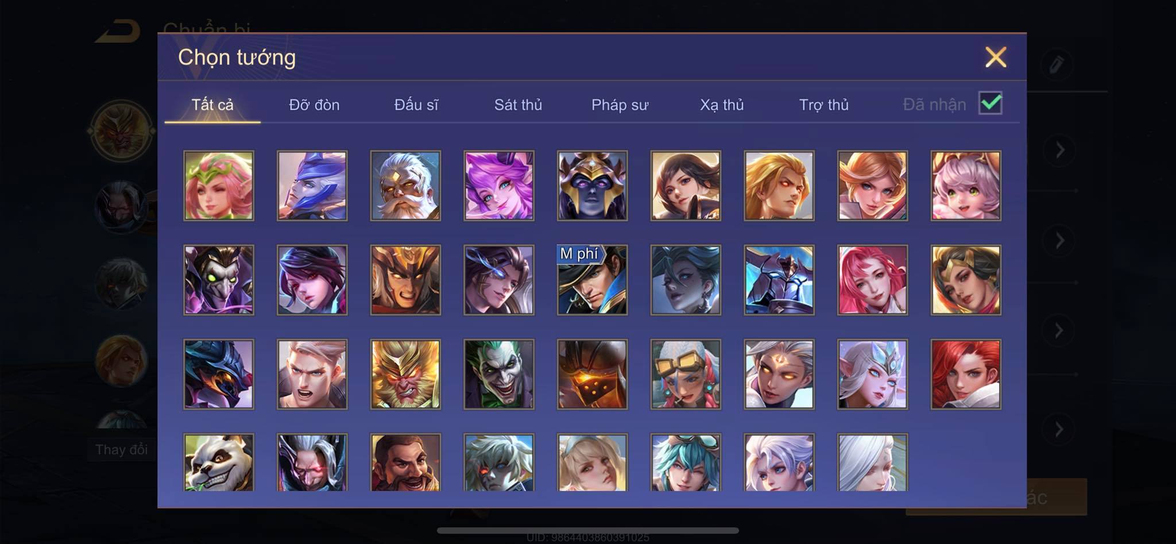Screen dimensions: 1176x544
Task: Pick the golden monkey king hero
Action: coord(405,374)
